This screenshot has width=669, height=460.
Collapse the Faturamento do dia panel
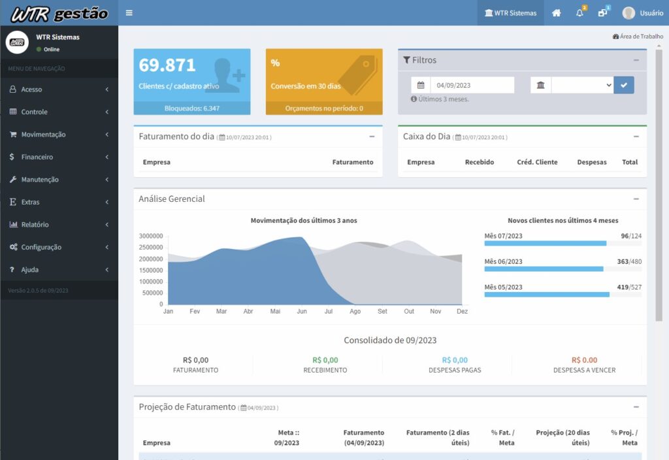372,137
